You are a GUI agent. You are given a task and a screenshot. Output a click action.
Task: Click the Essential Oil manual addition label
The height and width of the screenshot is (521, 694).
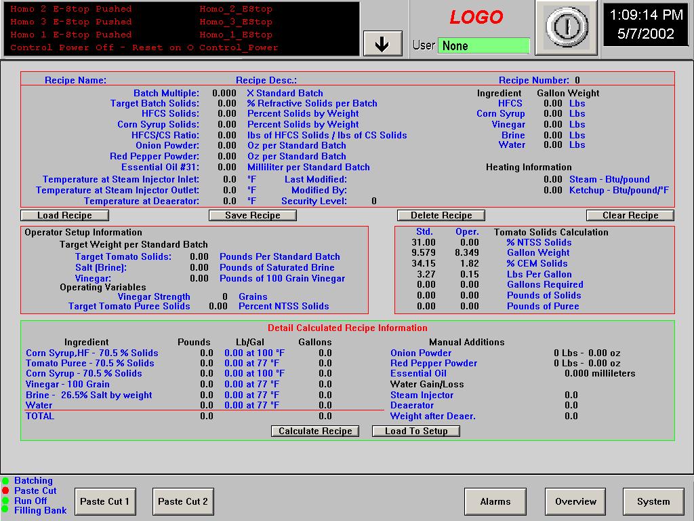418,374
